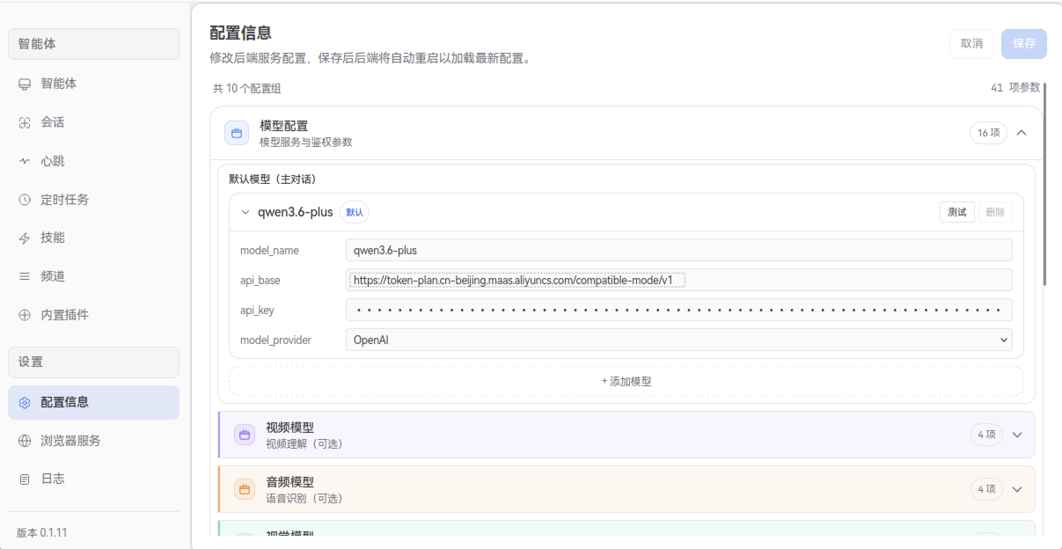Screen dimensions: 1062x549
Task: Select 浏览器服务 in settings
Action: click(94, 441)
